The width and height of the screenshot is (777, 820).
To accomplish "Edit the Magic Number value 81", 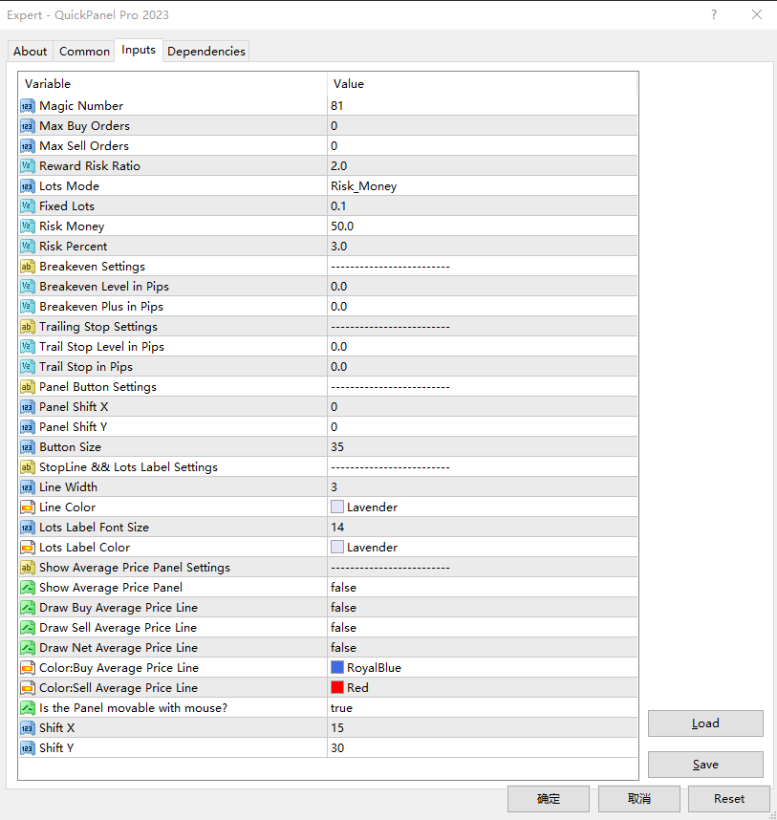I will (482, 106).
